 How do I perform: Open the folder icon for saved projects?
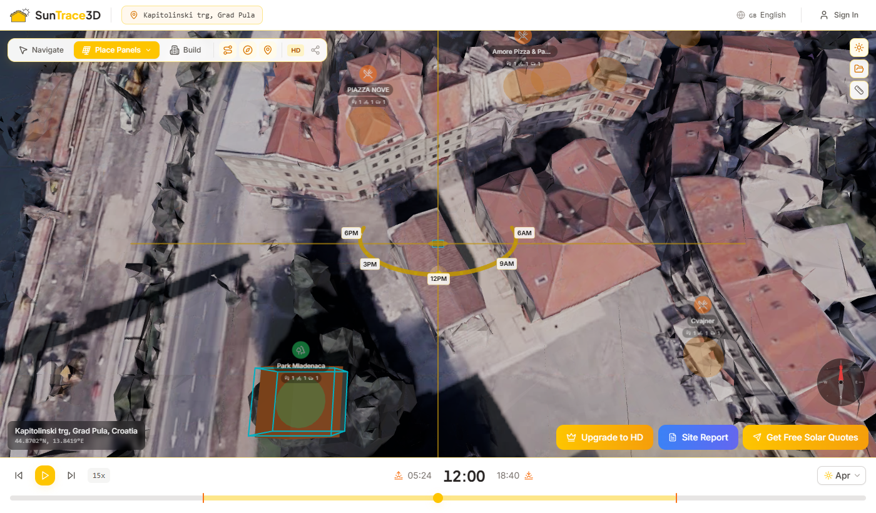click(858, 69)
